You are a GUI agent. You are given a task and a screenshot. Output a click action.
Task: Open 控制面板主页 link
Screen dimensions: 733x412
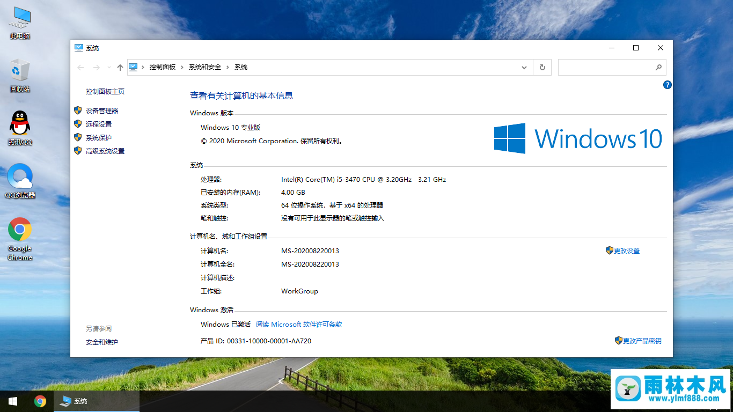[105, 92]
